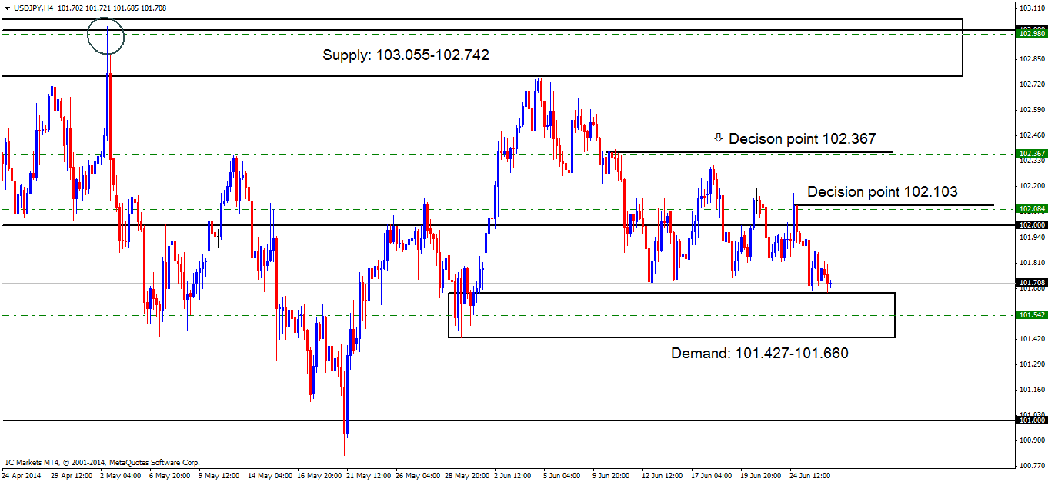The height and width of the screenshot is (482, 1048).
Task: Click the chart menu triangle beside USDJPY,H4
Action: 8,8
